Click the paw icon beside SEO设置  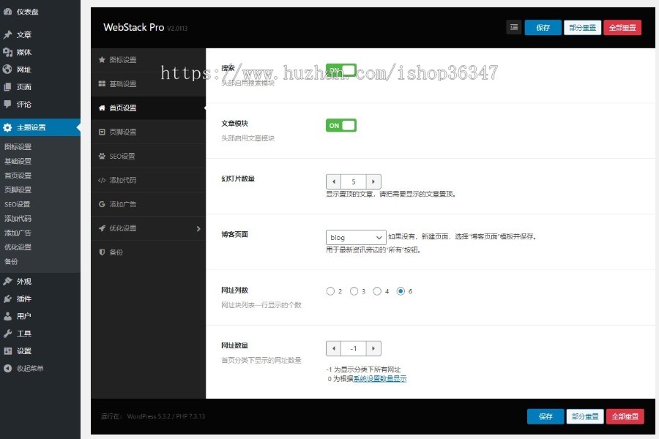point(102,156)
